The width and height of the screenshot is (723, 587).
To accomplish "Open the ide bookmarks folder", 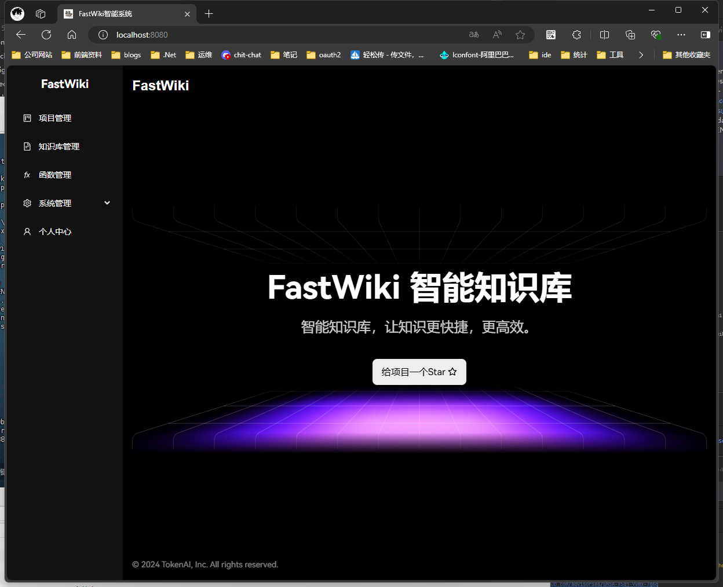I will pos(541,55).
